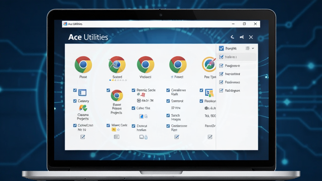Disable the "Nevtabtet" checkbox
Viewport: 322px width, 181px height.
(x=221, y=74)
